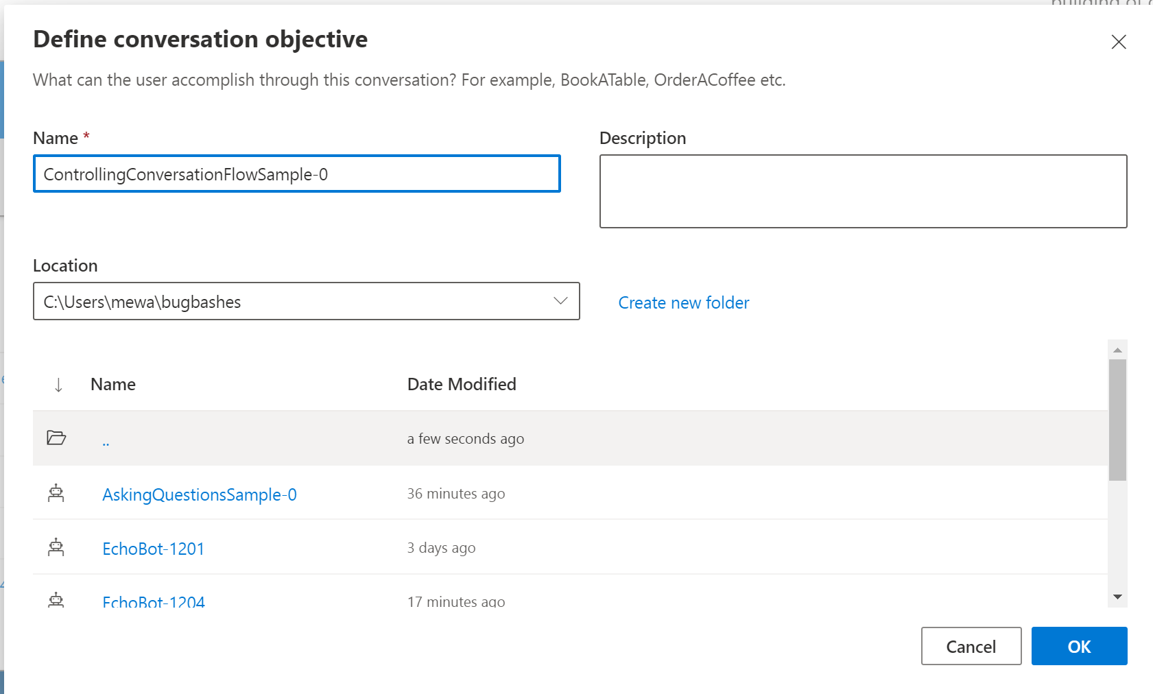
Task: Go up to parent directory '..' link
Action: (x=106, y=441)
